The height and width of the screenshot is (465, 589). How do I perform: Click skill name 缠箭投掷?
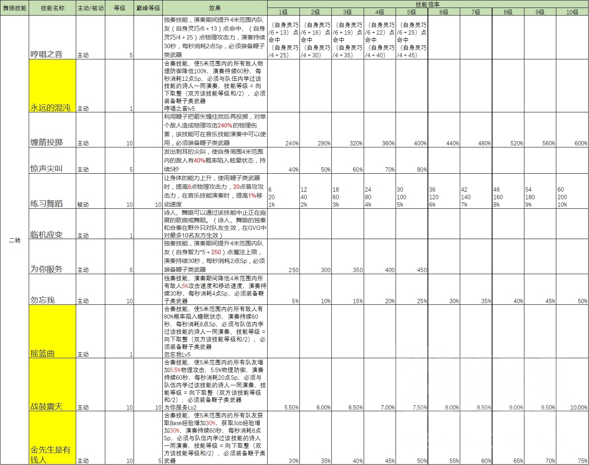pyautogui.click(x=52, y=130)
